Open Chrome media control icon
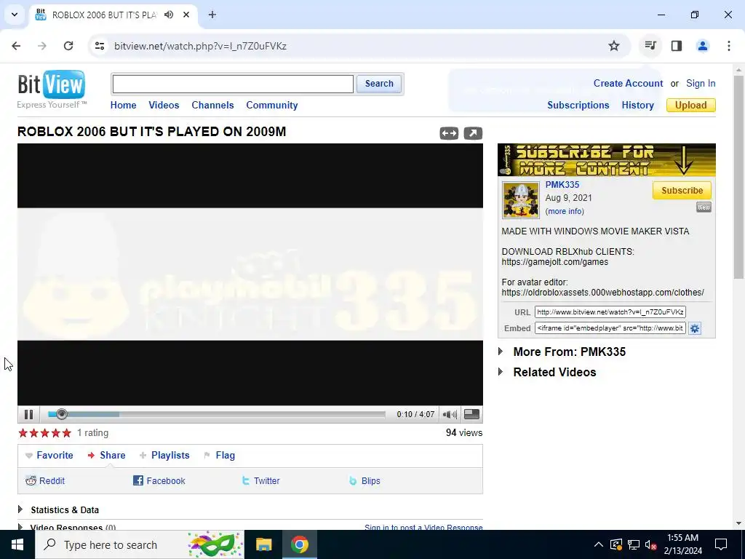This screenshot has width=745, height=559. click(x=650, y=46)
